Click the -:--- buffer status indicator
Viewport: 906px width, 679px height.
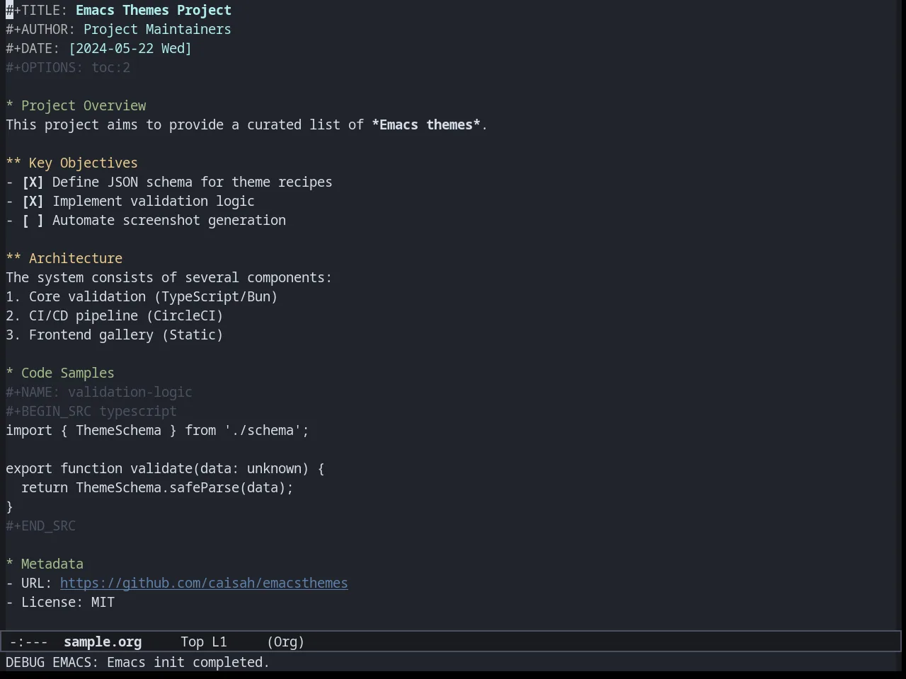coord(29,642)
